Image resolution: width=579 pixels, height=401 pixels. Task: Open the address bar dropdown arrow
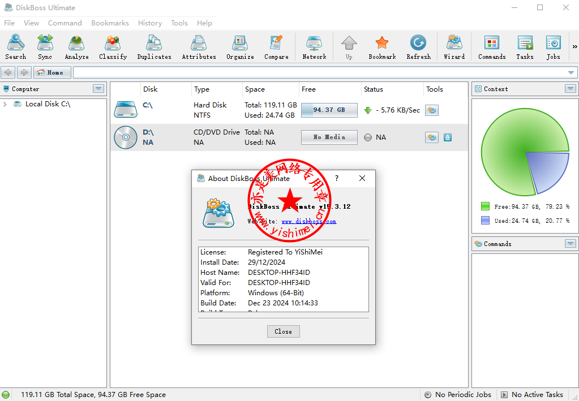[x=571, y=72]
